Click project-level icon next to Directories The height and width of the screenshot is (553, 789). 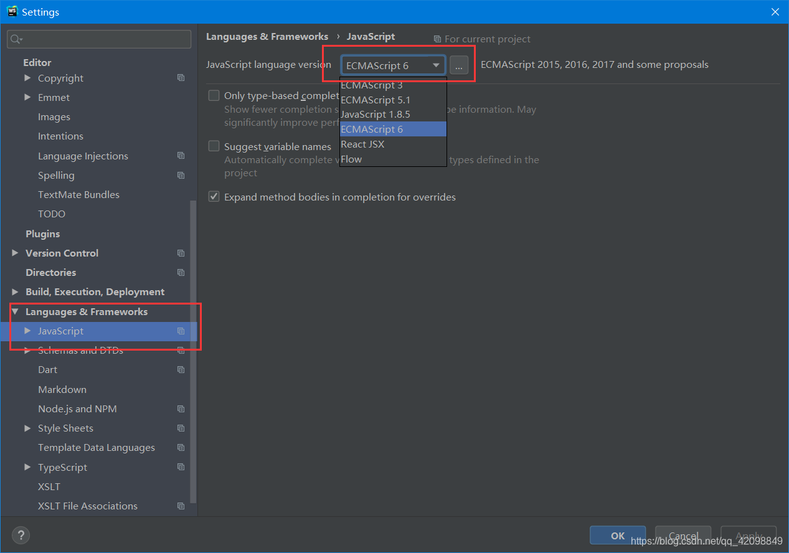[x=181, y=272]
